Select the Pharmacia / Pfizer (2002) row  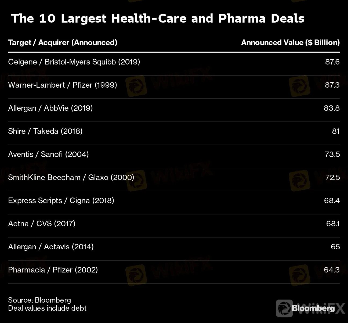(53, 270)
